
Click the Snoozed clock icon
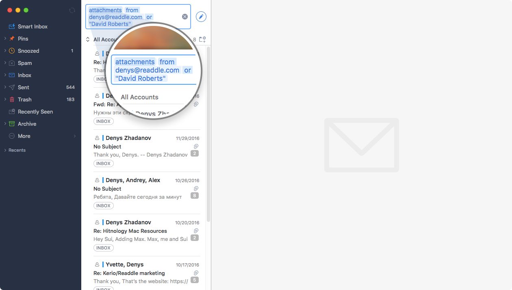pyautogui.click(x=12, y=51)
